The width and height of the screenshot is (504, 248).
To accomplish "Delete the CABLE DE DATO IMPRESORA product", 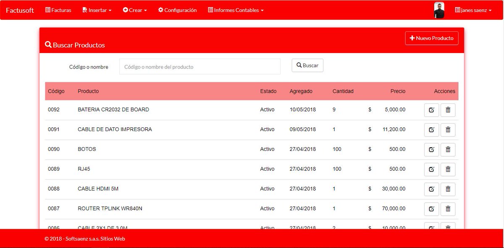I will pos(448,130).
